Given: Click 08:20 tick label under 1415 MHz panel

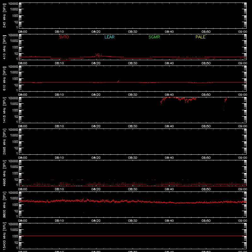Looking at the screenshot, I should [x=96, y=126].
